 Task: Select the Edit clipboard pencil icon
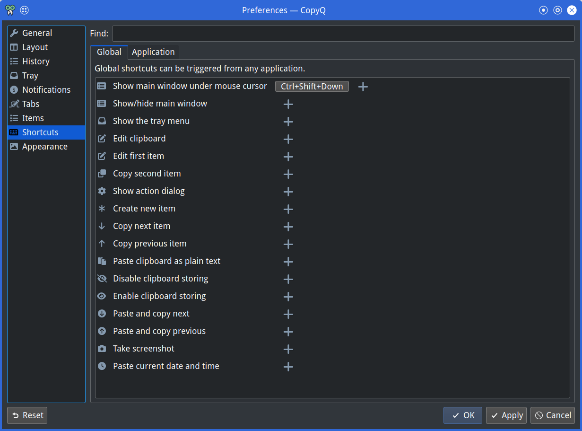click(102, 139)
